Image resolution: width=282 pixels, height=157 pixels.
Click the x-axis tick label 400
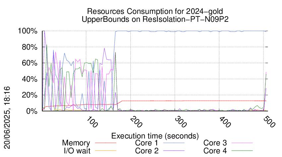tap(225, 122)
